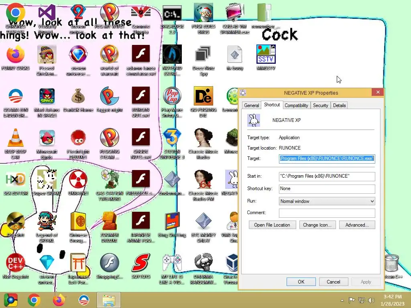
Task: Select the Recycle Bin desktop icon
Action: (392, 263)
